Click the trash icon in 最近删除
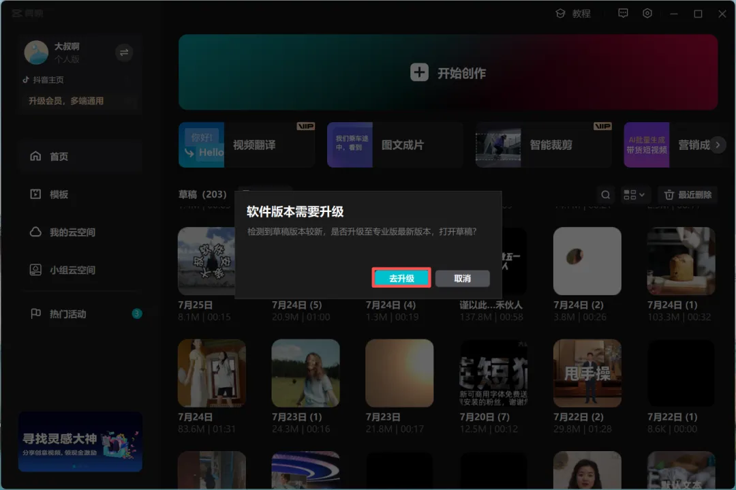The width and height of the screenshot is (736, 490). (x=669, y=194)
